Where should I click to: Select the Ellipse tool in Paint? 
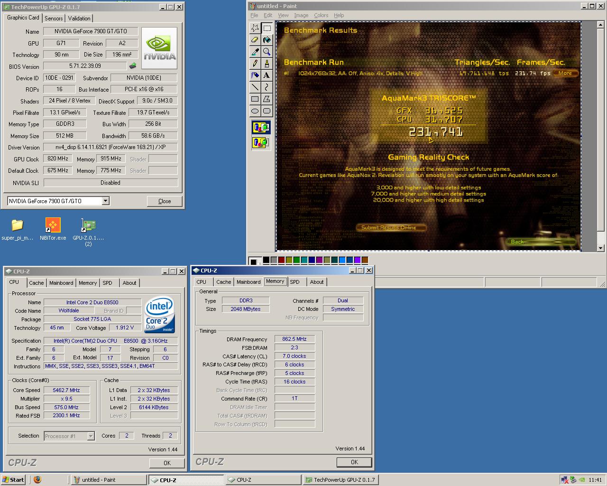(x=255, y=111)
